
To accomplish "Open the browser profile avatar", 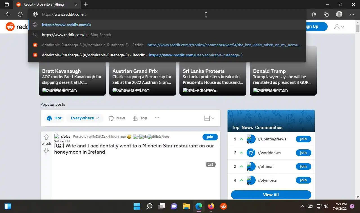I will [x=339, y=14].
